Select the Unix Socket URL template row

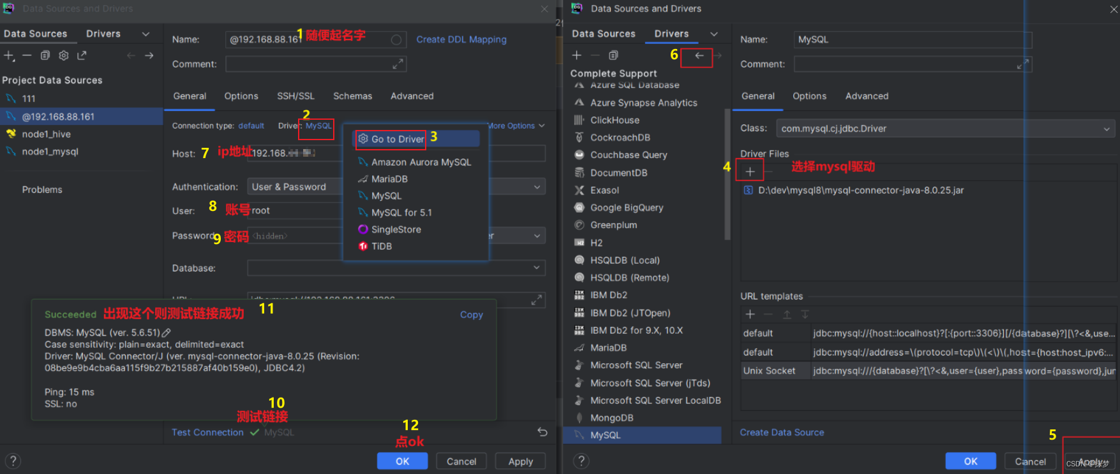929,371
